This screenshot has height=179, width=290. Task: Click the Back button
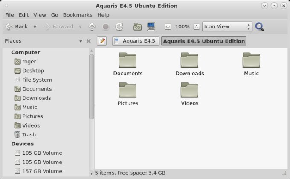click(17, 27)
